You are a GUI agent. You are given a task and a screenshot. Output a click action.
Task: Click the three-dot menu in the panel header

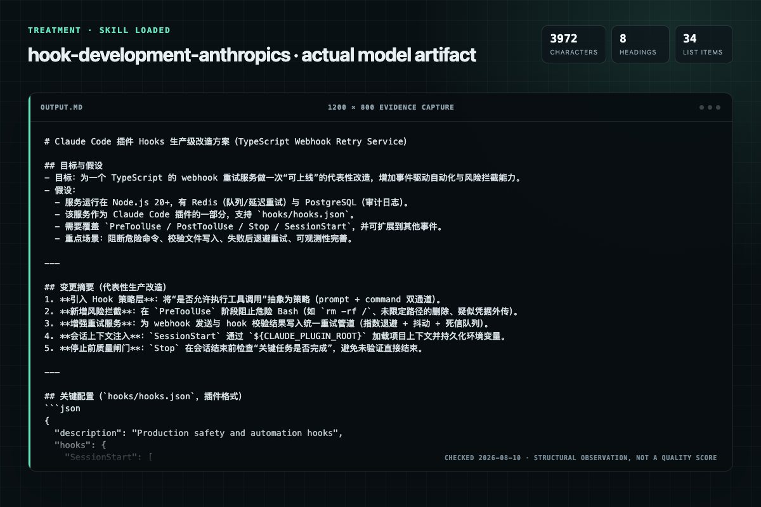pos(710,107)
